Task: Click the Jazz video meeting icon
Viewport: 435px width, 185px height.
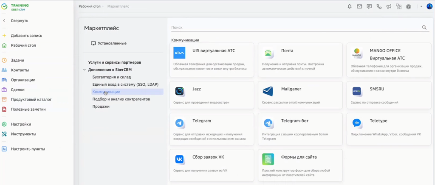Action: point(180,91)
